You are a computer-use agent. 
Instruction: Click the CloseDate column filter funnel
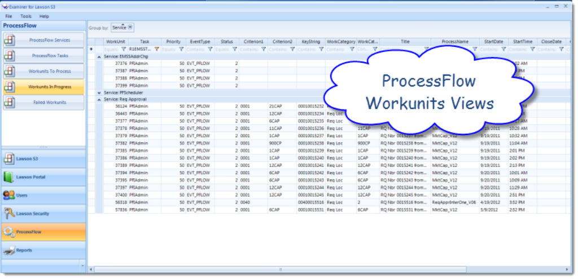coord(561,49)
